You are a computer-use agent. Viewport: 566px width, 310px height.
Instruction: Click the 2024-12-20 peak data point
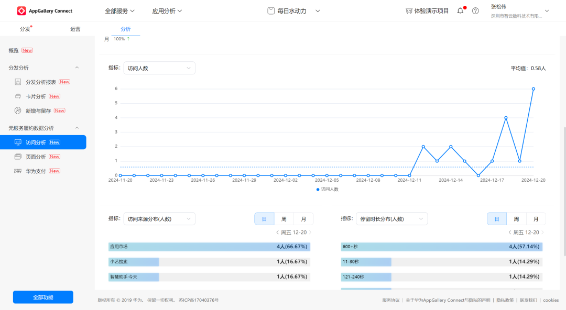pos(534,89)
